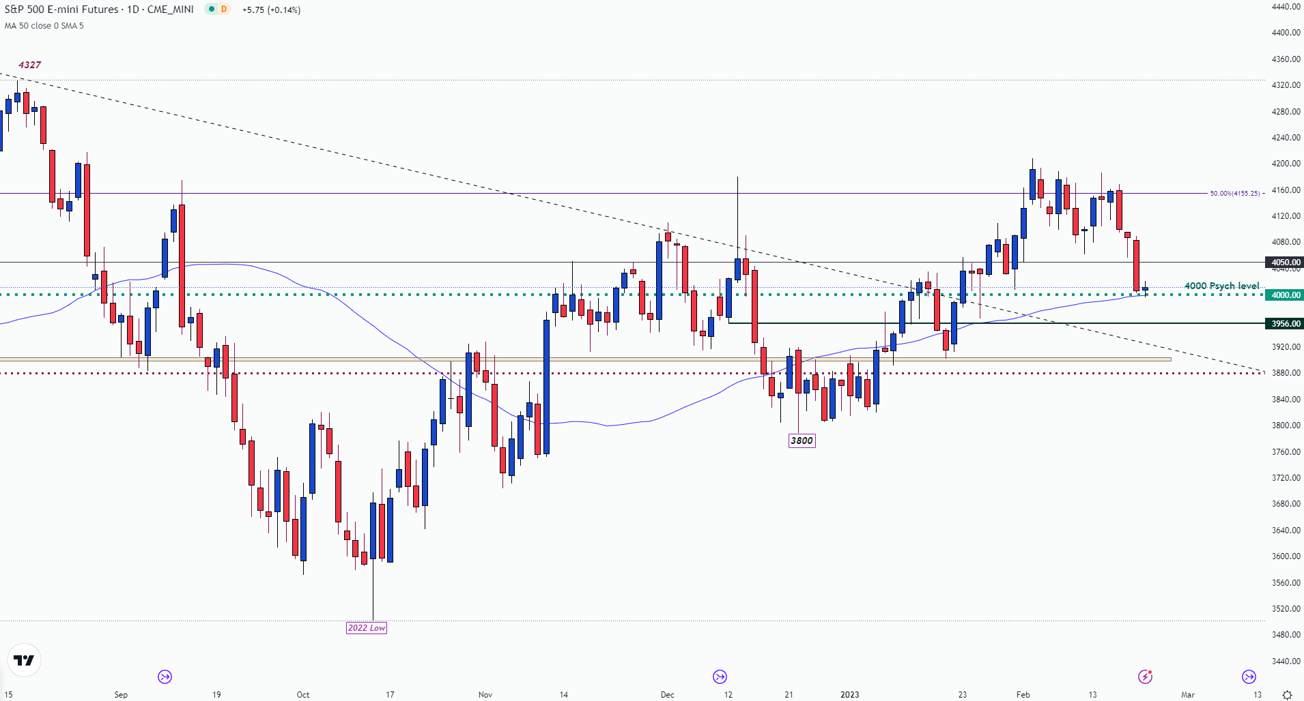Click the 3800 boxed price annotation

(x=802, y=441)
